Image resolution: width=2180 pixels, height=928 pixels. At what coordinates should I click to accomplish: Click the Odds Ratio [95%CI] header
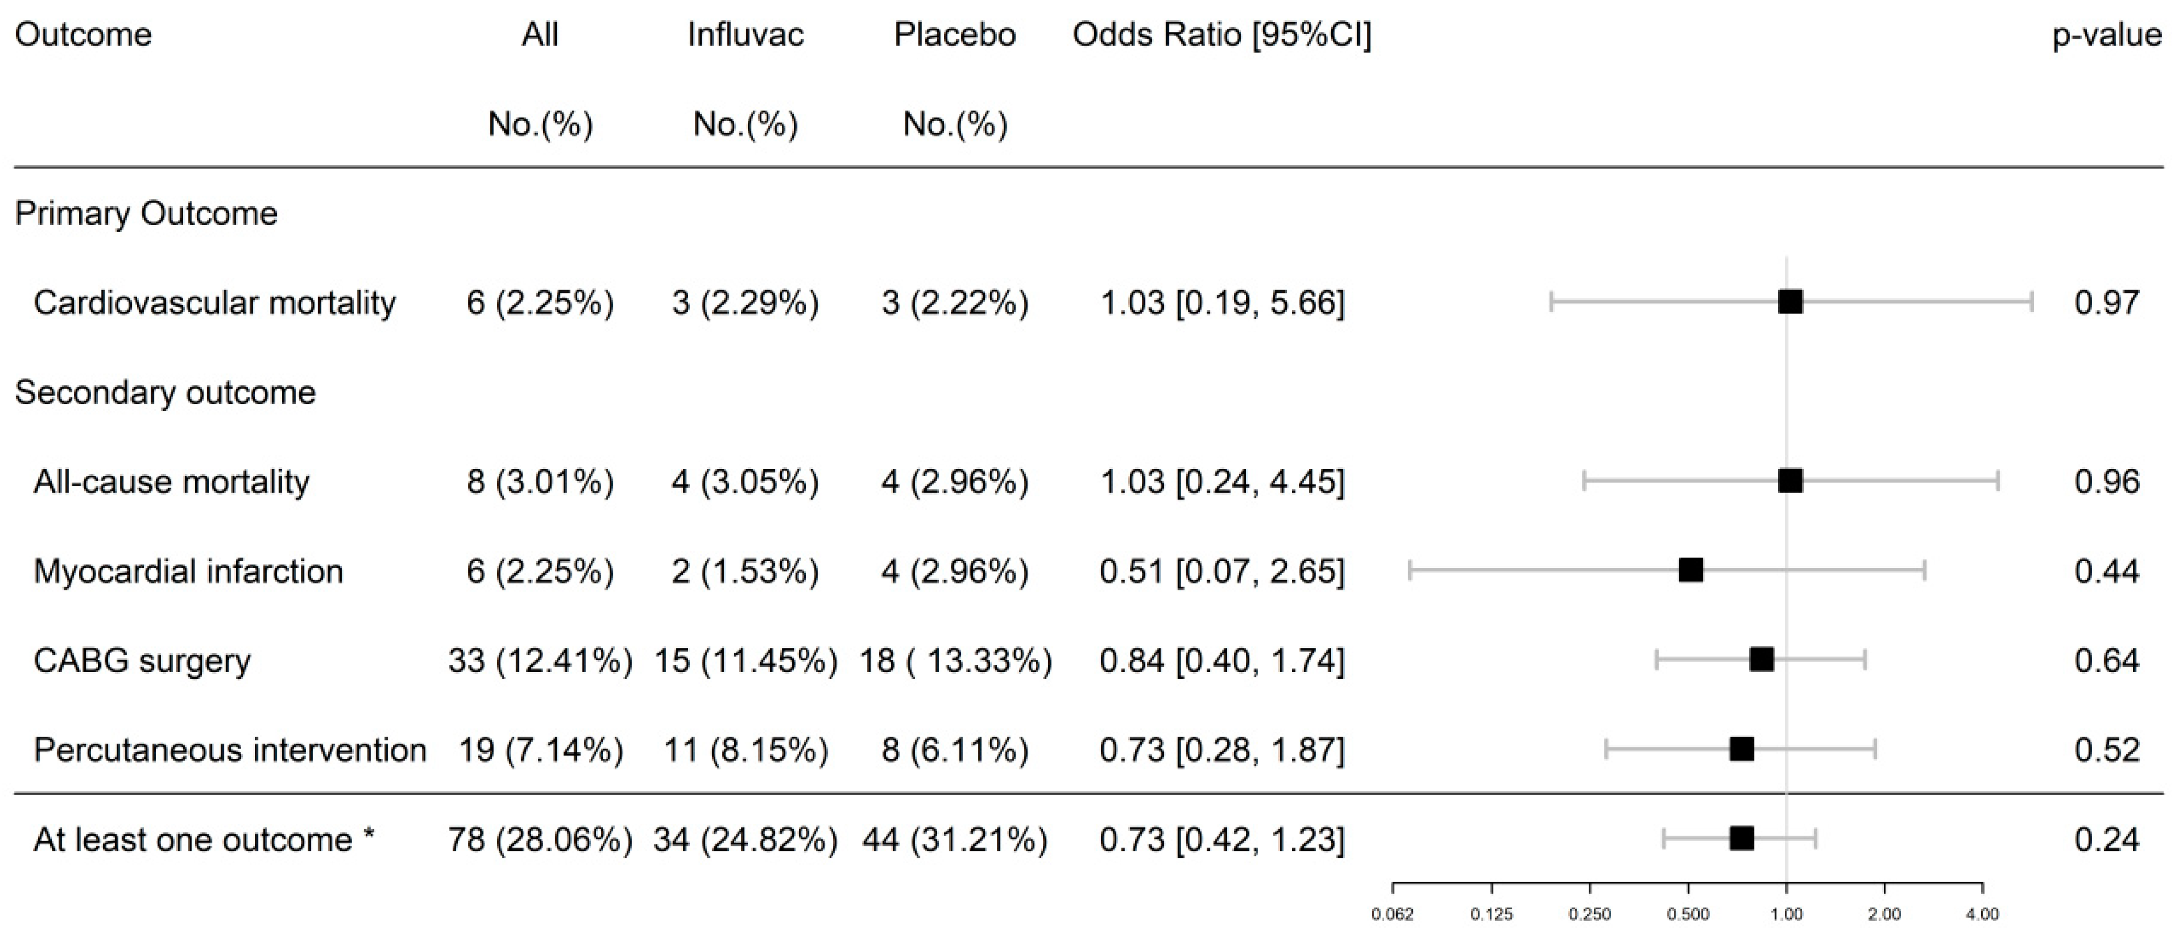[1222, 35]
